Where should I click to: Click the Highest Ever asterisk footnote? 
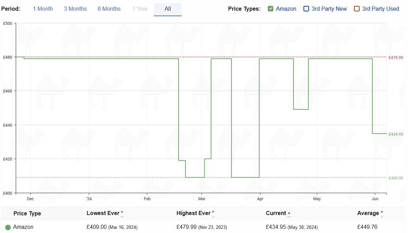pos(213,213)
